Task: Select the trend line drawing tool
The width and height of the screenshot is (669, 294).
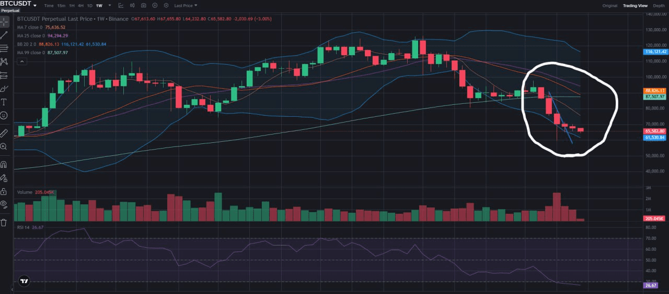Action: tap(4, 35)
